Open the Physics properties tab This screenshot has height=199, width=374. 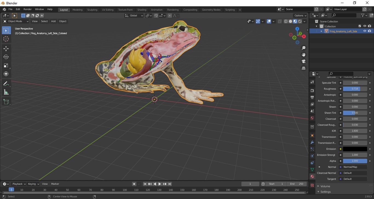point(312,156)
